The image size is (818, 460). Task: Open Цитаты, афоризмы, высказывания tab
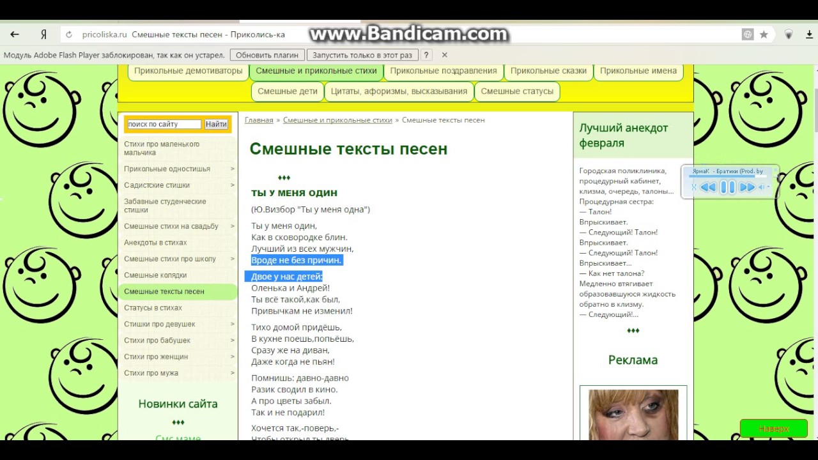[399, 91]
